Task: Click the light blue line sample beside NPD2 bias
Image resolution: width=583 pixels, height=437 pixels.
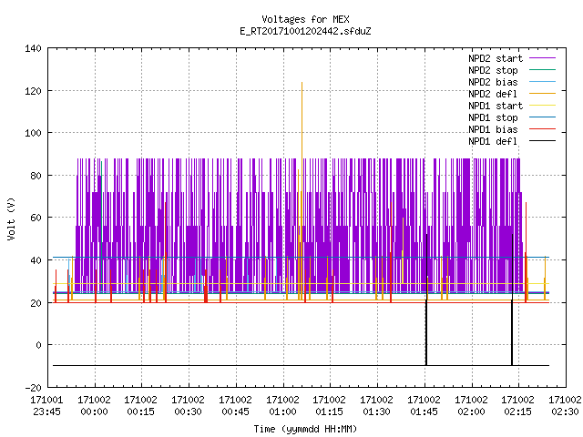Action: tap(543, 81)
